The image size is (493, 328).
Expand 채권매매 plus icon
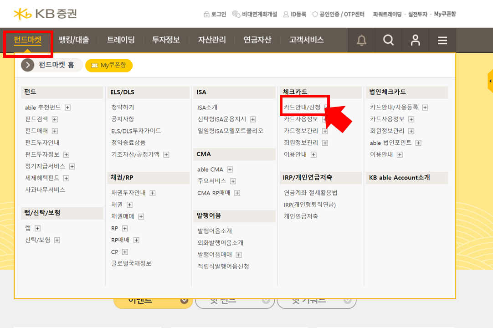(141, 216)
